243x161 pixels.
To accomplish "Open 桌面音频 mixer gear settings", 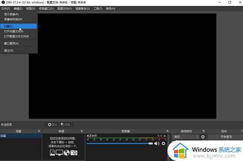I will [x=163, y=143].
